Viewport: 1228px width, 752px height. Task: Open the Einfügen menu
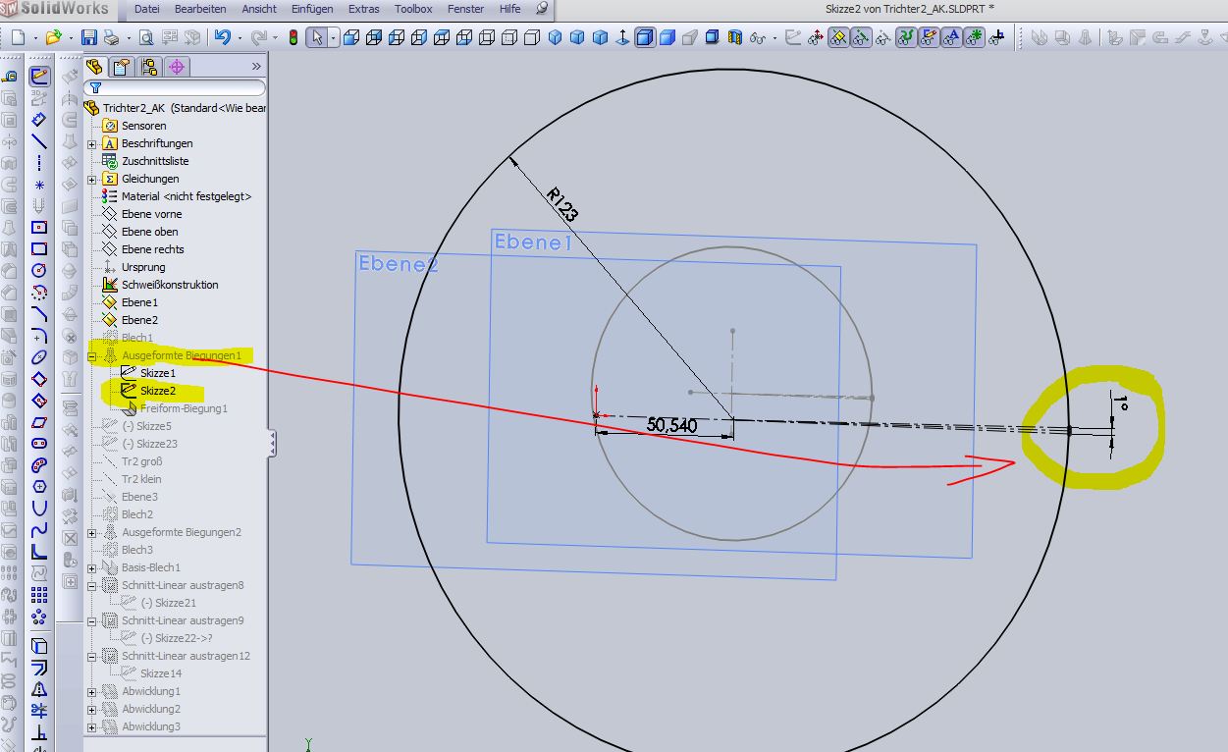[312, 9]
